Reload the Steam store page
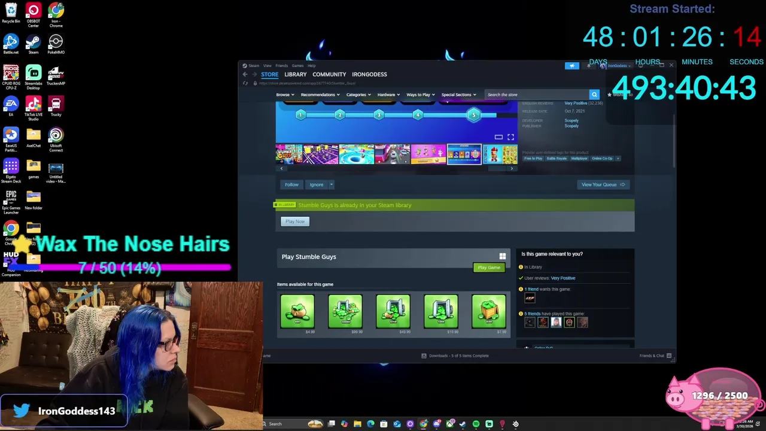 pyautogui.click(x=245, y=83)
